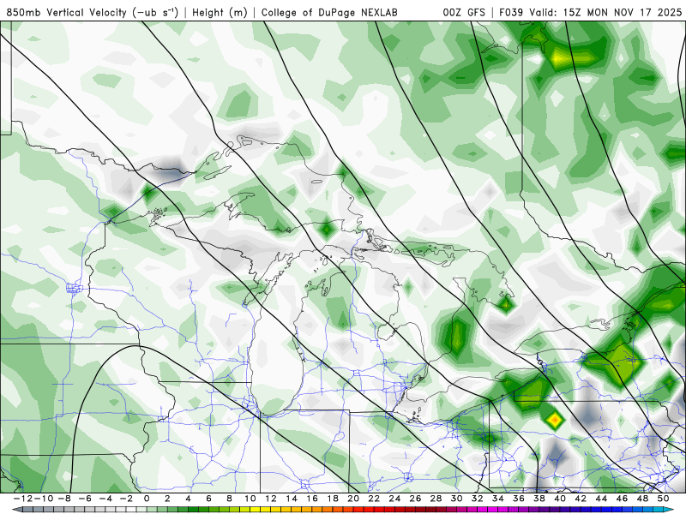
Task: Click the '00Z GFS' model run label
Action: (x=464, y=12)
